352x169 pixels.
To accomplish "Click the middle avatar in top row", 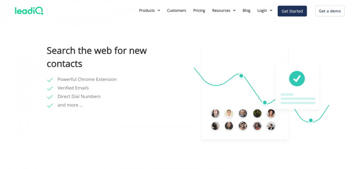I will [x=243, y=113].
